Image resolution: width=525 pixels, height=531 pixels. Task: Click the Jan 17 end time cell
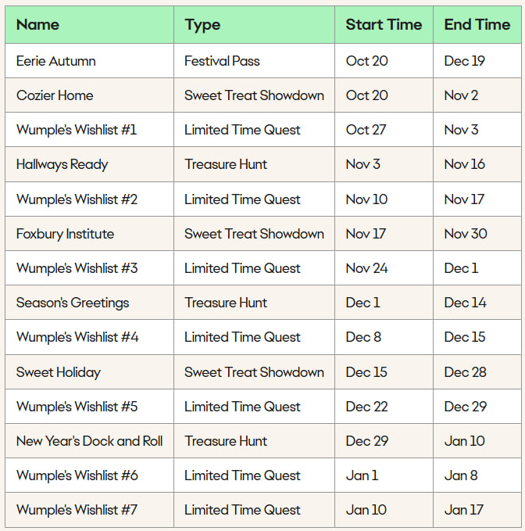click(x=465, y=510)
